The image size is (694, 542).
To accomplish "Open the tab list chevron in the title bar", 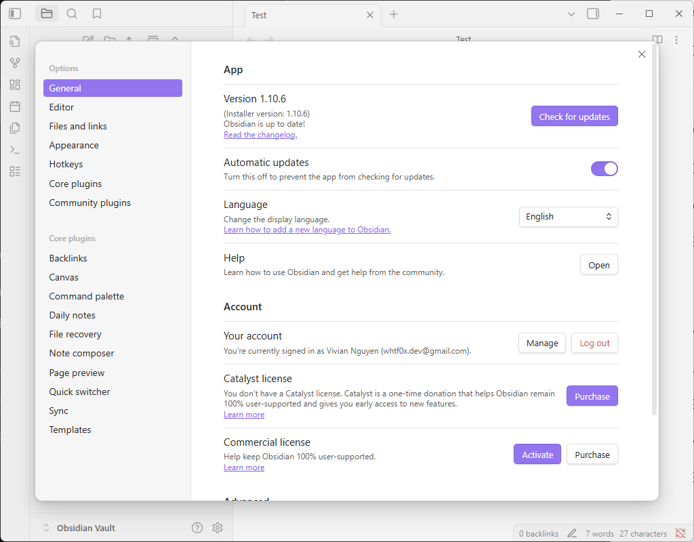I will coord(571,14).
